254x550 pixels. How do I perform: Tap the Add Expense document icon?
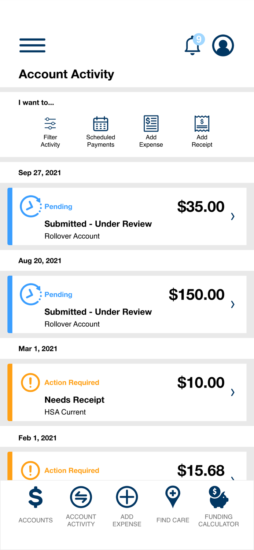151,124
